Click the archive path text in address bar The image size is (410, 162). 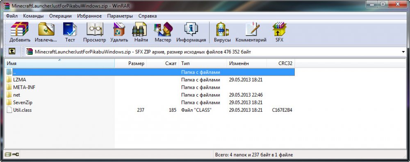pyautogui.click(x=143, y=52)
